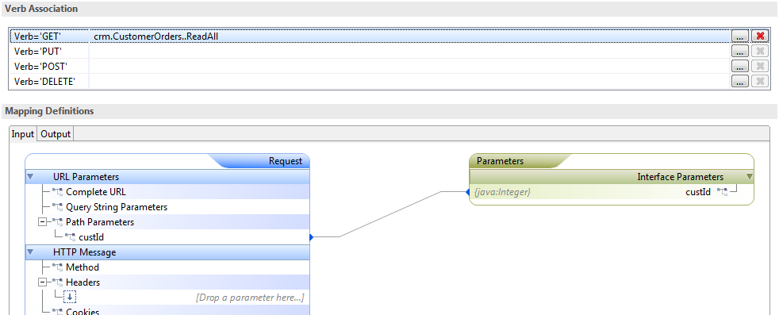Click the Mapping Definitions section header
The height and width of the screenshot is (315, 779).
pos(389,111)
